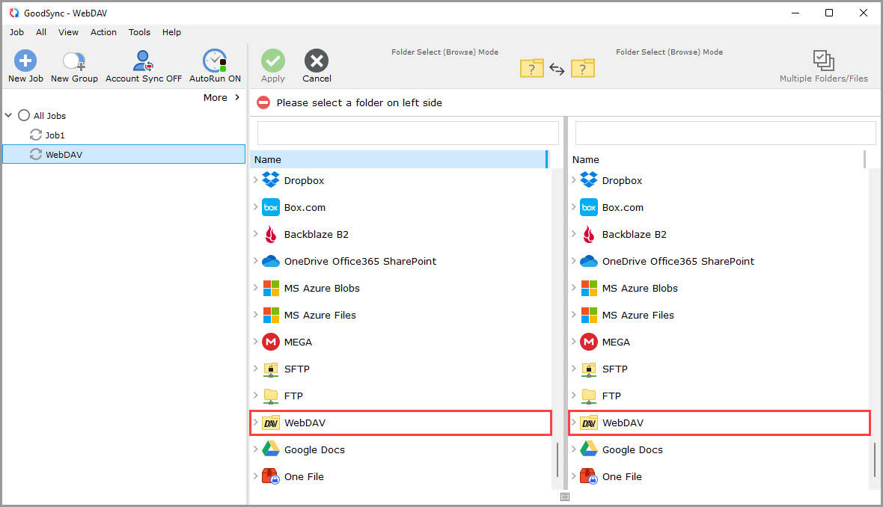Expand SFTP in the left pane
The image size is (883, 507).
256,369
